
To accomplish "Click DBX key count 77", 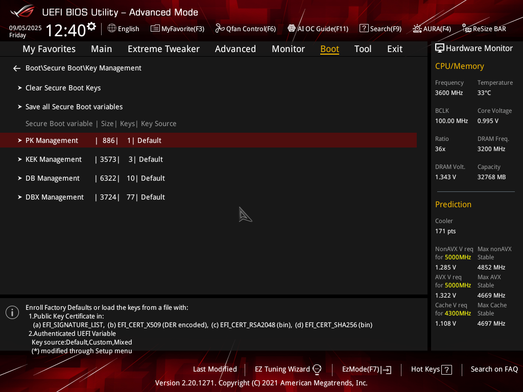I will pyautogui.click(x=130, y=198).
